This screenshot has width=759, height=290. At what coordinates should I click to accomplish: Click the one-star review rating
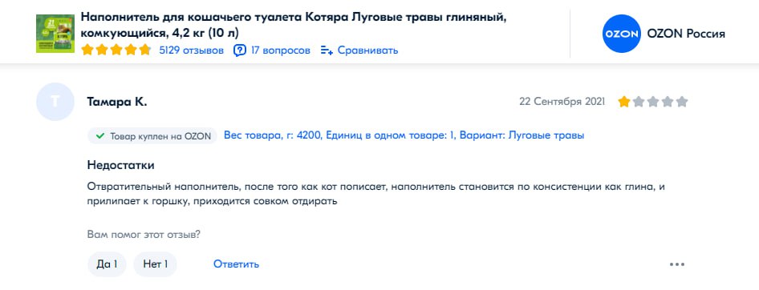(x=652, y=102)
